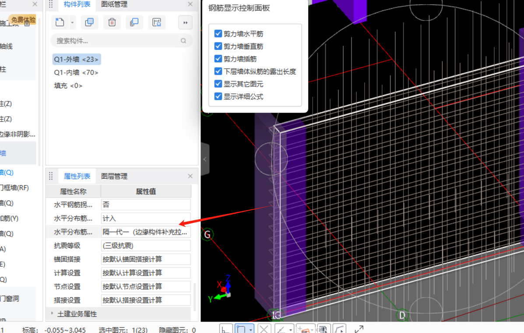This screenshot has width=524, height=333.
Task: Click axis bubble G in viewport
Action: pyautogui.click(x=207, y=235)
